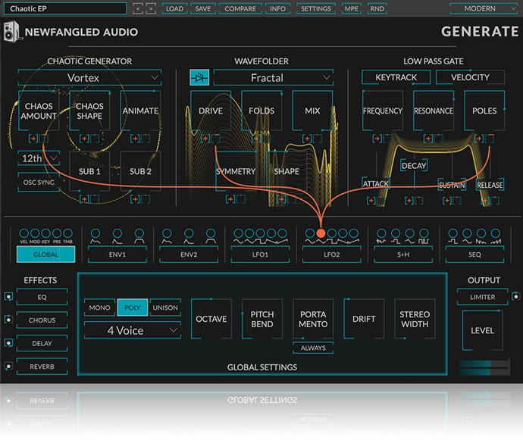Click the Chaotic EP preset name field
Screen dimensions: 523x440
coord(67,9)
